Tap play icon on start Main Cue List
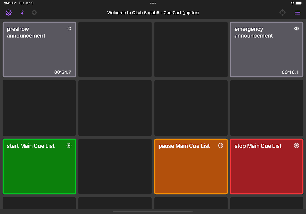The image size is (306, 214). [69, 145]
